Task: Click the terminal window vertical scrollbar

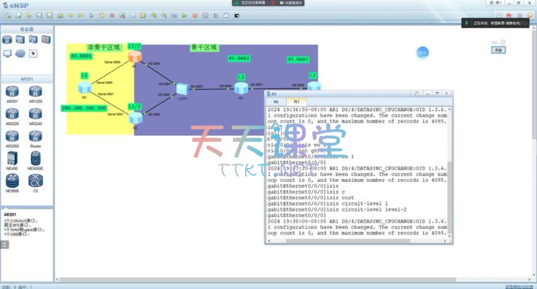Action: [x=450, y=170]
